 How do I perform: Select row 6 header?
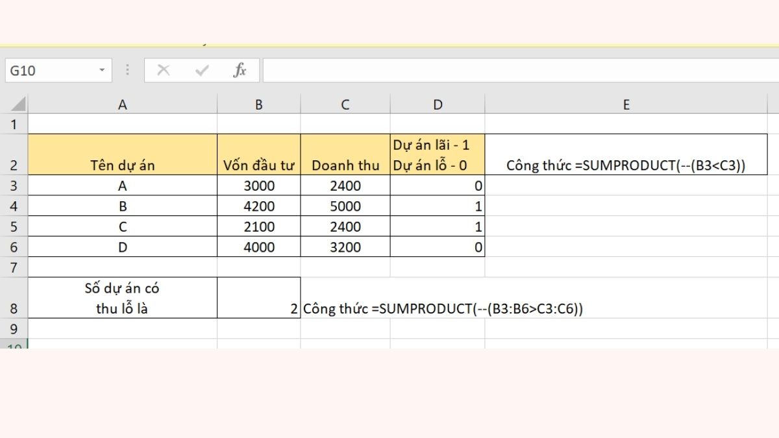tap(14, 247)
